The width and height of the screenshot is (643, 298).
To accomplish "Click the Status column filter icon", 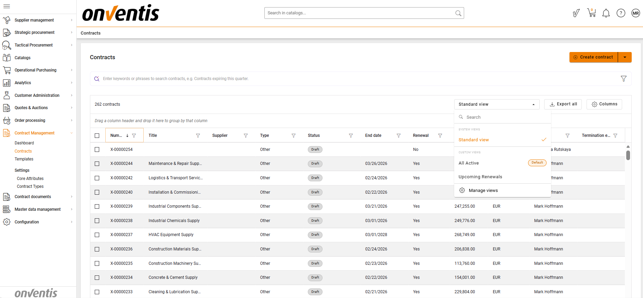I will tap(351, 135).
